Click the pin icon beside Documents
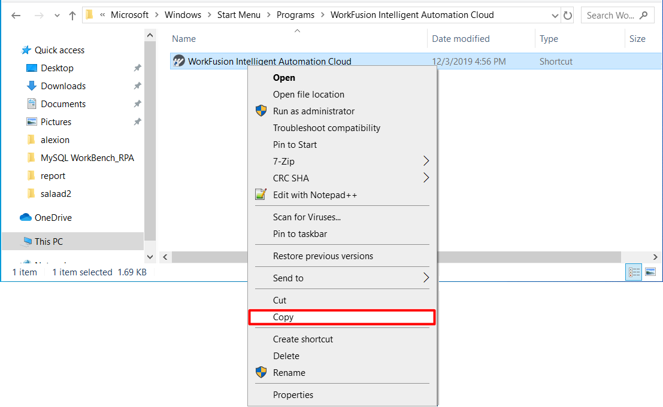Image resolution: width=663 pixels, height=407 pixels. tap(137, 104)
